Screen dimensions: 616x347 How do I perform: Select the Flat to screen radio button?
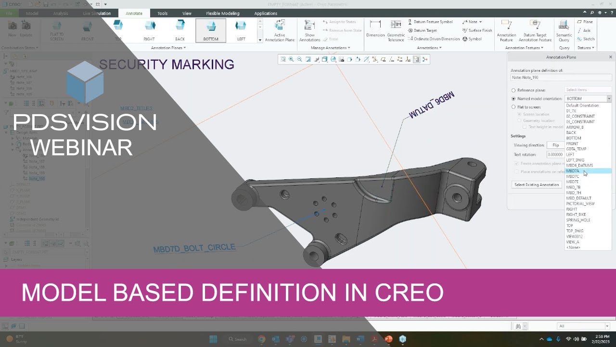(513, 107)
